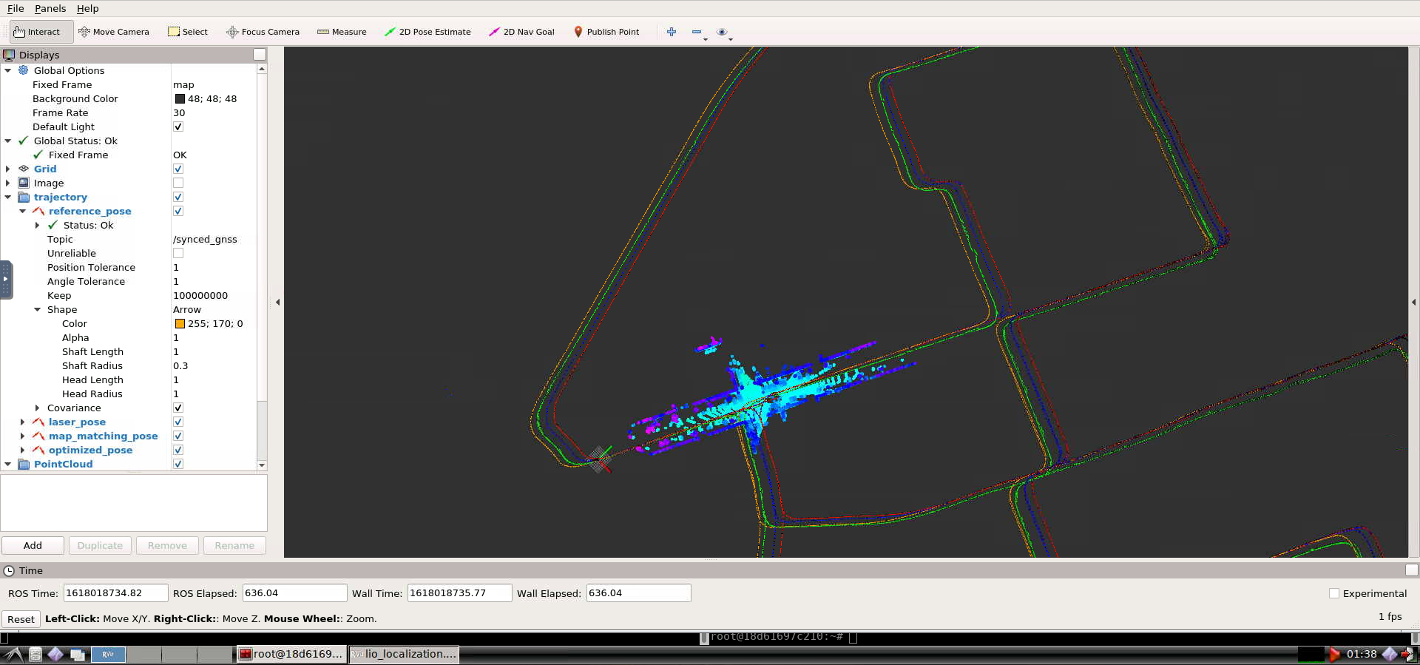Open Background Color swatch 48; 48; 48
Image resolution: width=1420 pixels, height=665 pixels.
[180, 98]
